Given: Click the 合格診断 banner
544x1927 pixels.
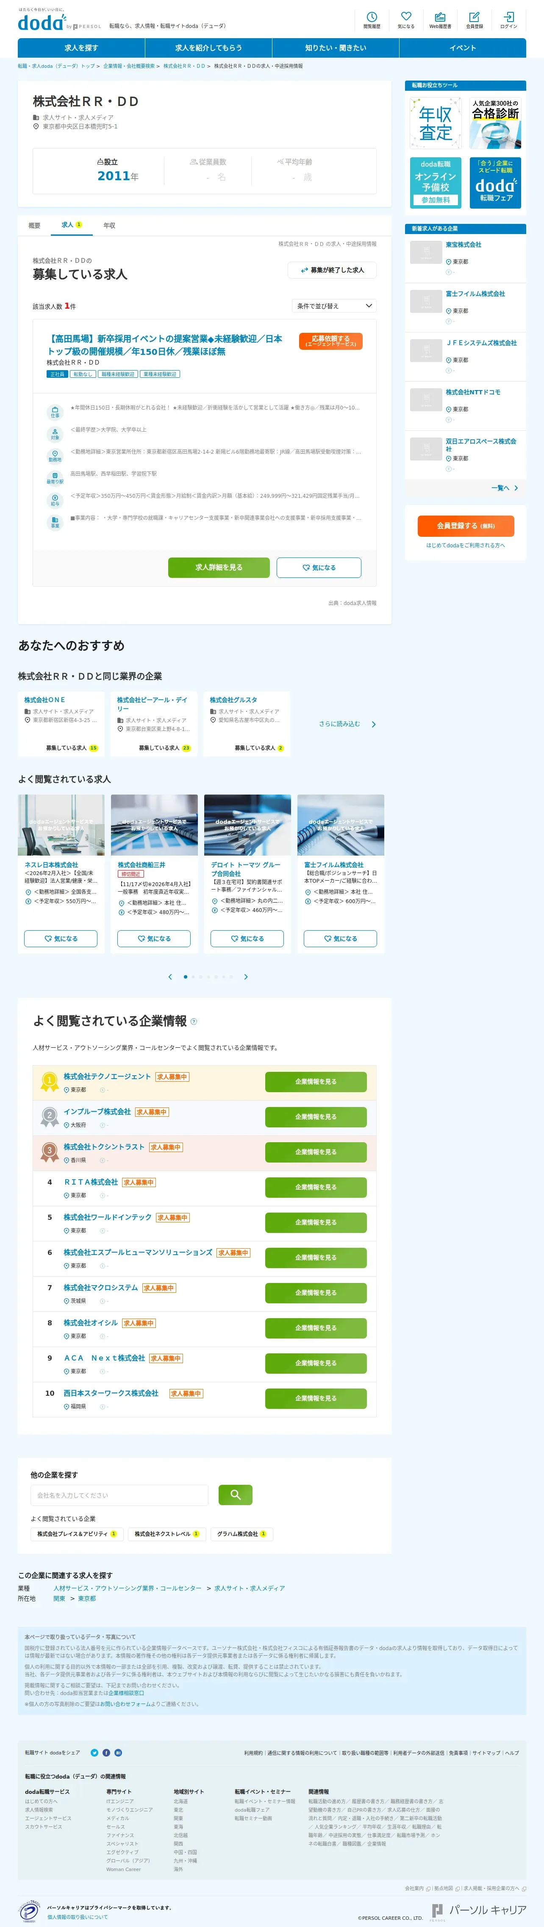Looking at the screenshot, I should 495,123.
